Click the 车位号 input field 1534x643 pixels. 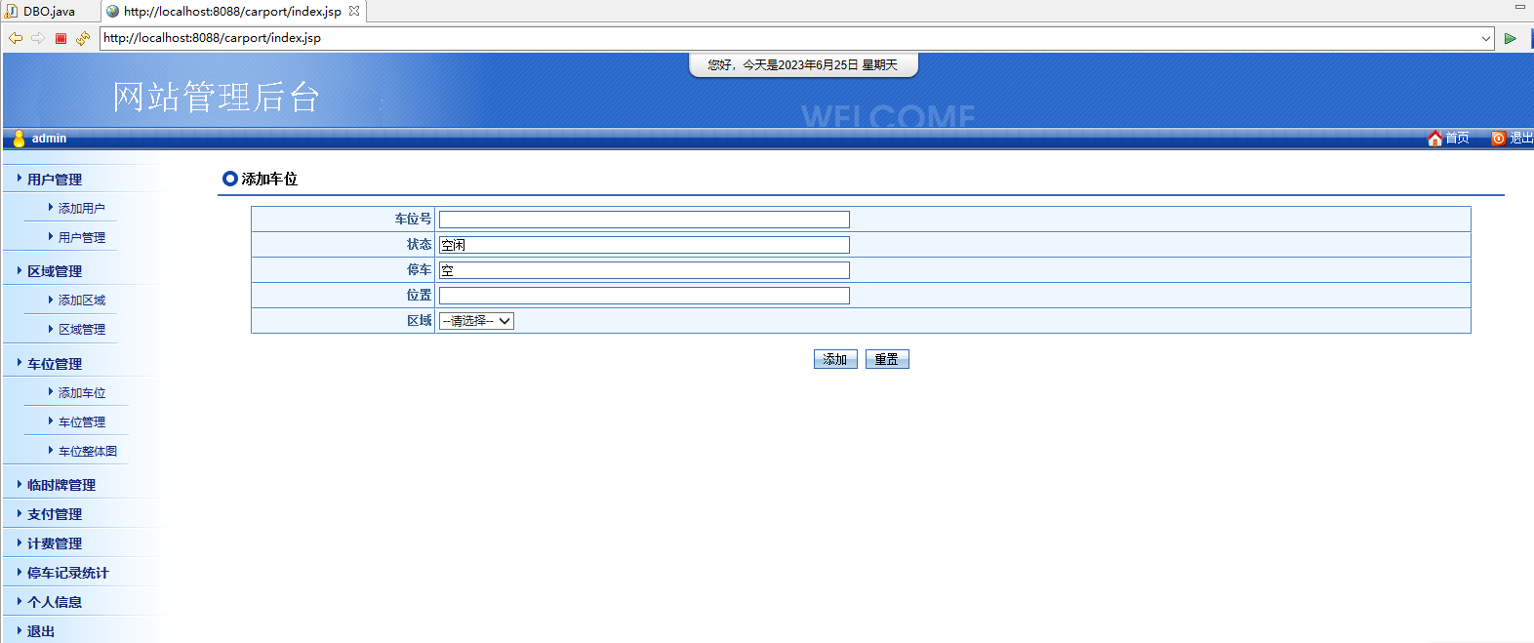(644, 220)
